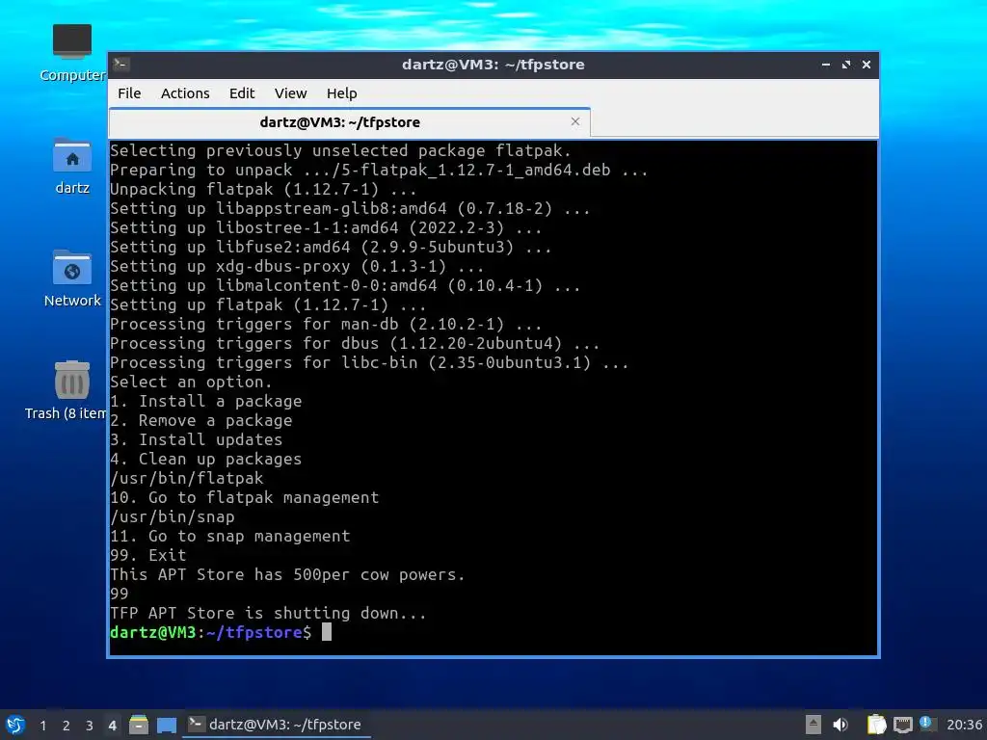
Task: Activate dartz@VM3 terminal taskbar entry
Action: [x=277, y=725]
